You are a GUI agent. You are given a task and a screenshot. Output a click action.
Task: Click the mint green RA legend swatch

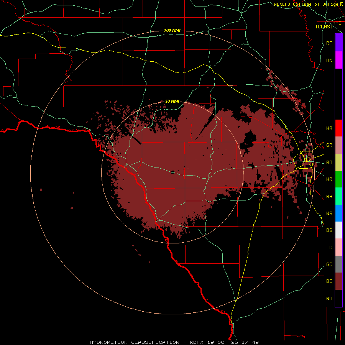pyautogui.click(x=338, y=196)
